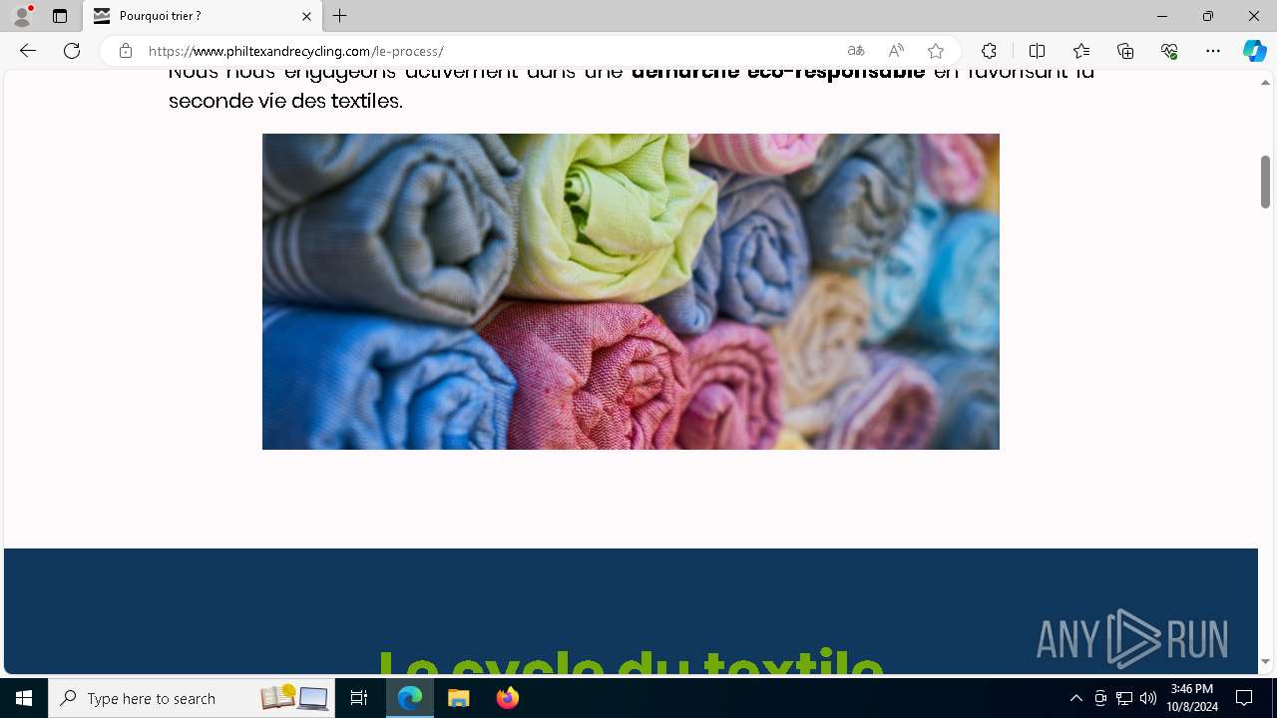Toggle Split screen view
The width and height of the screenshot is (1277, 718).
[1037, 51]
